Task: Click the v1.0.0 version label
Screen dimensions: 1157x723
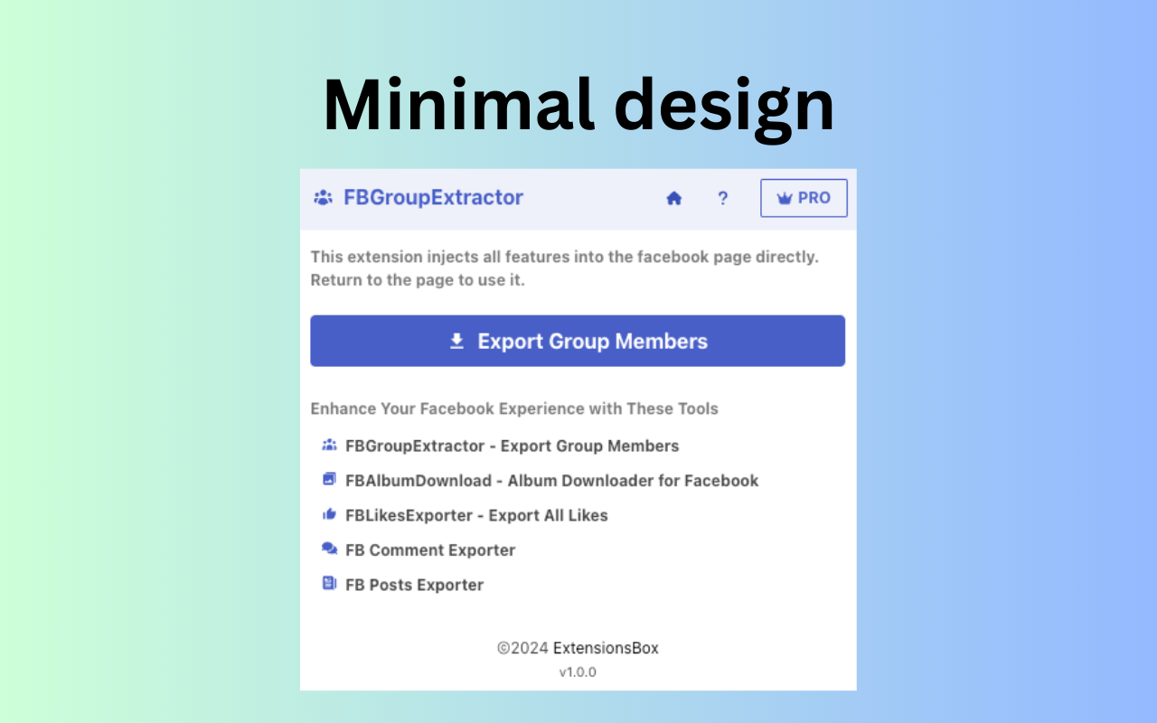Action: [x=578, y=671]
